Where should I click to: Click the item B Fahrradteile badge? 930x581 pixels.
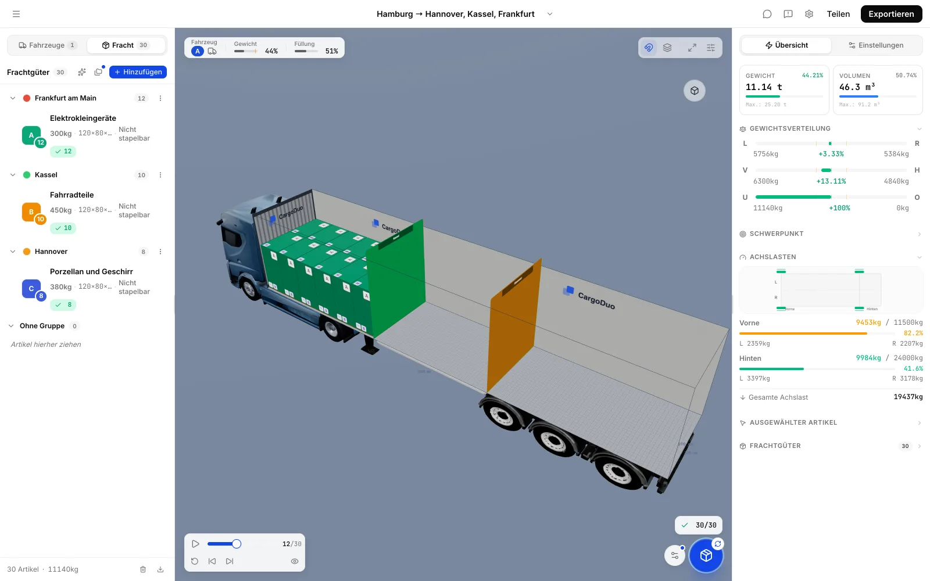(31, 212)
